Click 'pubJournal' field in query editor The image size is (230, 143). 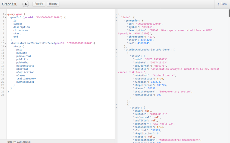coord(24,56)
